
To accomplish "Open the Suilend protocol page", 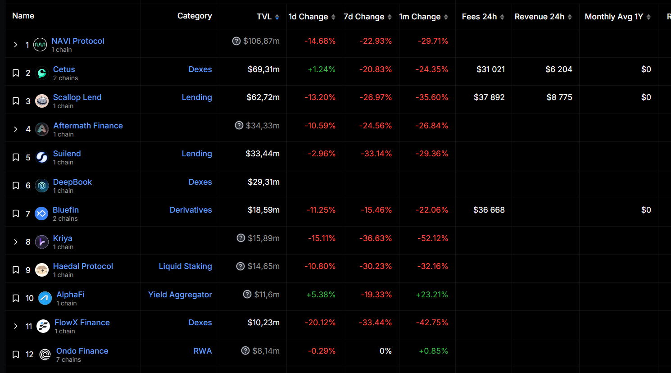I will pos(67,154).
